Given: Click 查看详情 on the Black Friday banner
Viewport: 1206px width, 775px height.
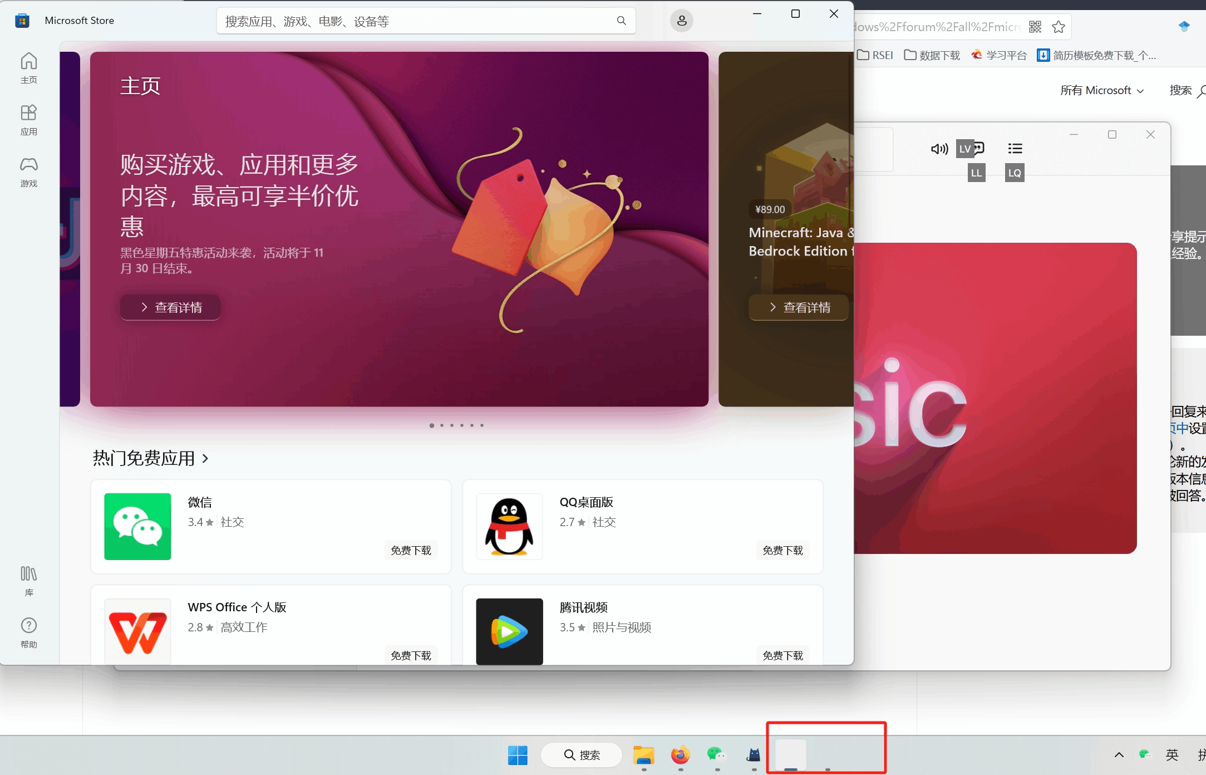Looking at the screenshot, I should (170, 307).
